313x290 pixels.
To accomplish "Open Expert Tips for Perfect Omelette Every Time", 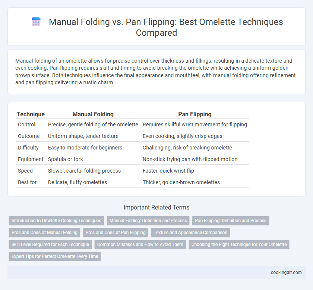I will [x=55, y=256].
